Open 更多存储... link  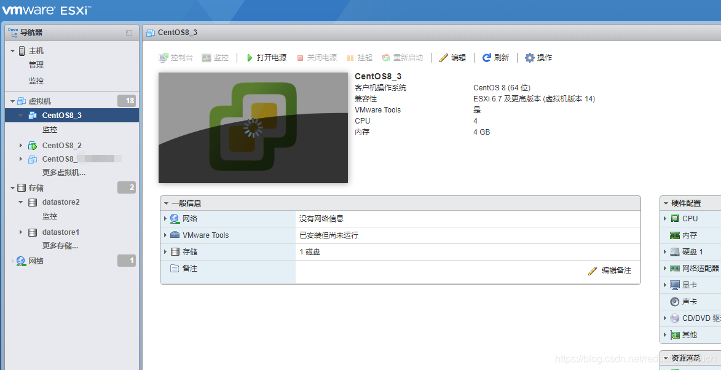tap(60, 245)
